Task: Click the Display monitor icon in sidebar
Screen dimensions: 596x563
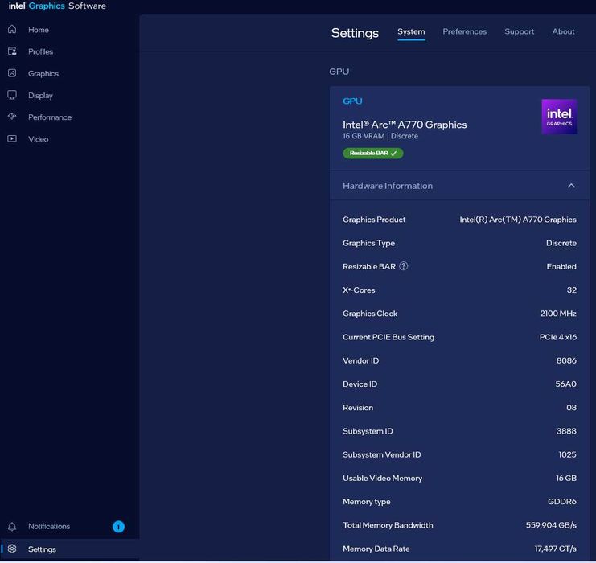Action: 12,95
